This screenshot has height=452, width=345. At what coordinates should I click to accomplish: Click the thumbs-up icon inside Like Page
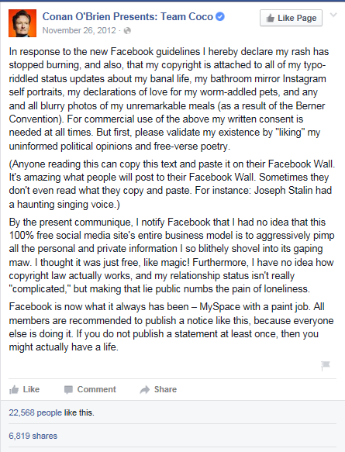pyautogui.click(x=271, y=18)
